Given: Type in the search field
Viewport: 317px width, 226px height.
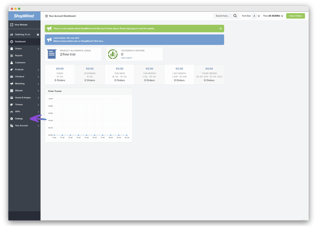Looking at the screenshot, I should [x=223, y=16].
